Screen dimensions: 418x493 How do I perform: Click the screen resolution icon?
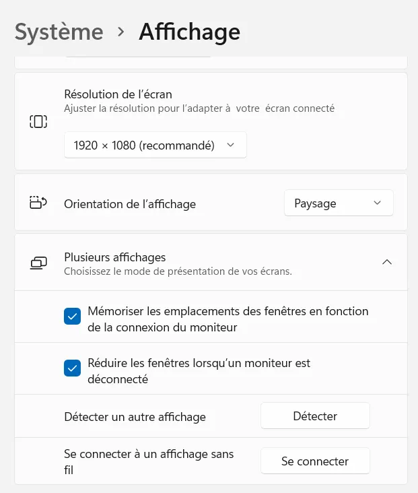(38, 122)
